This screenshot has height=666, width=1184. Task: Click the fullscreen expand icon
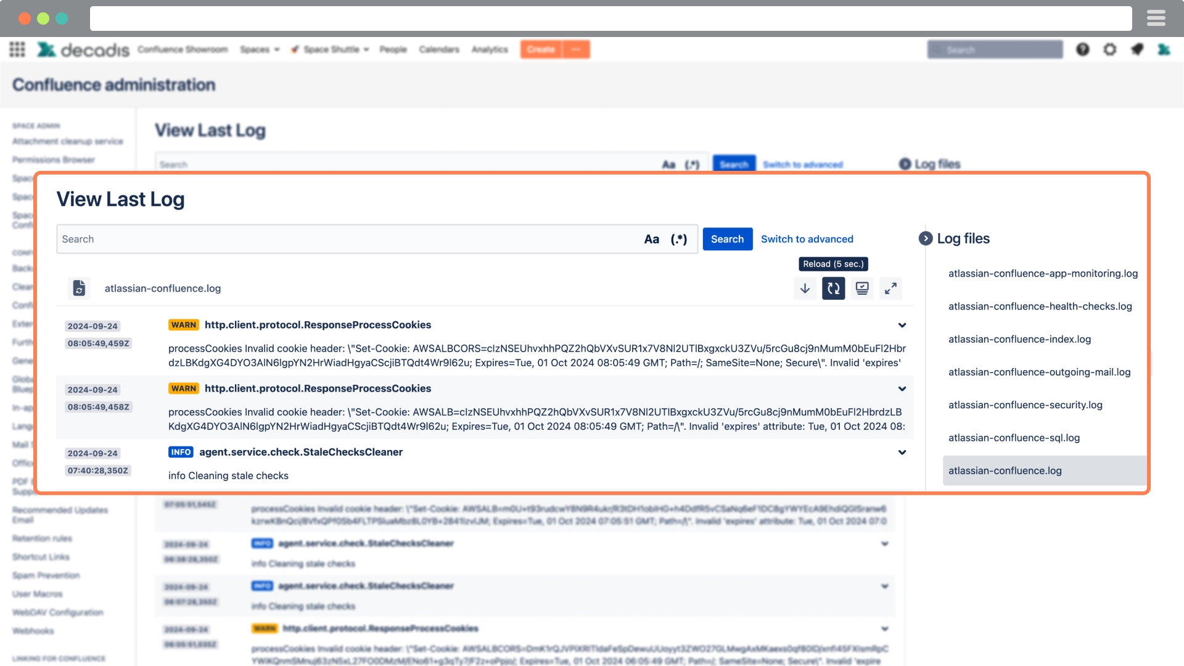click(890, 288)
